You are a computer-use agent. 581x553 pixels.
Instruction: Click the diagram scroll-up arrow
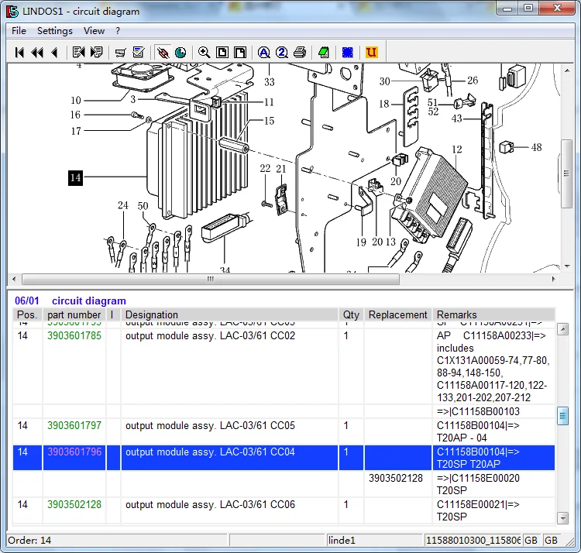point(567,70)
